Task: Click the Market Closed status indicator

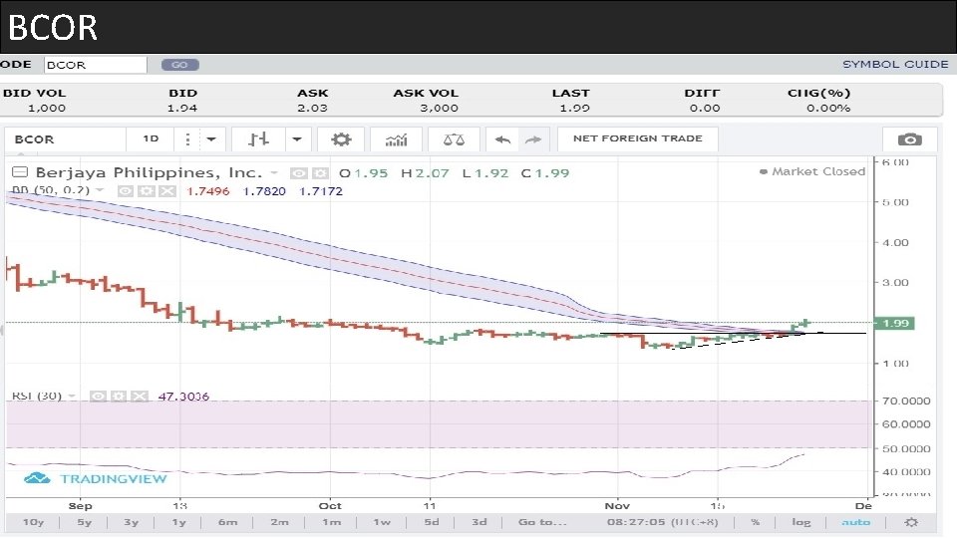Action: coord(812,171)
